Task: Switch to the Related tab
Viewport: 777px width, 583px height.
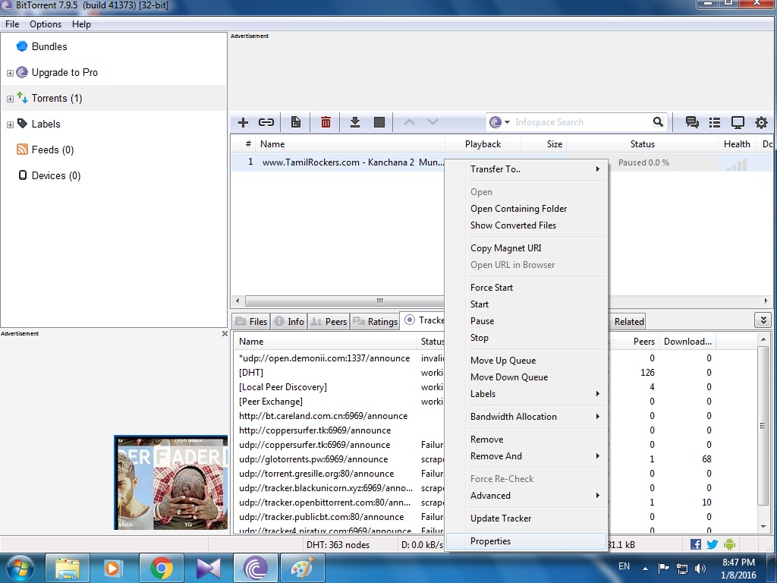Action: click(x=628, y=321)
